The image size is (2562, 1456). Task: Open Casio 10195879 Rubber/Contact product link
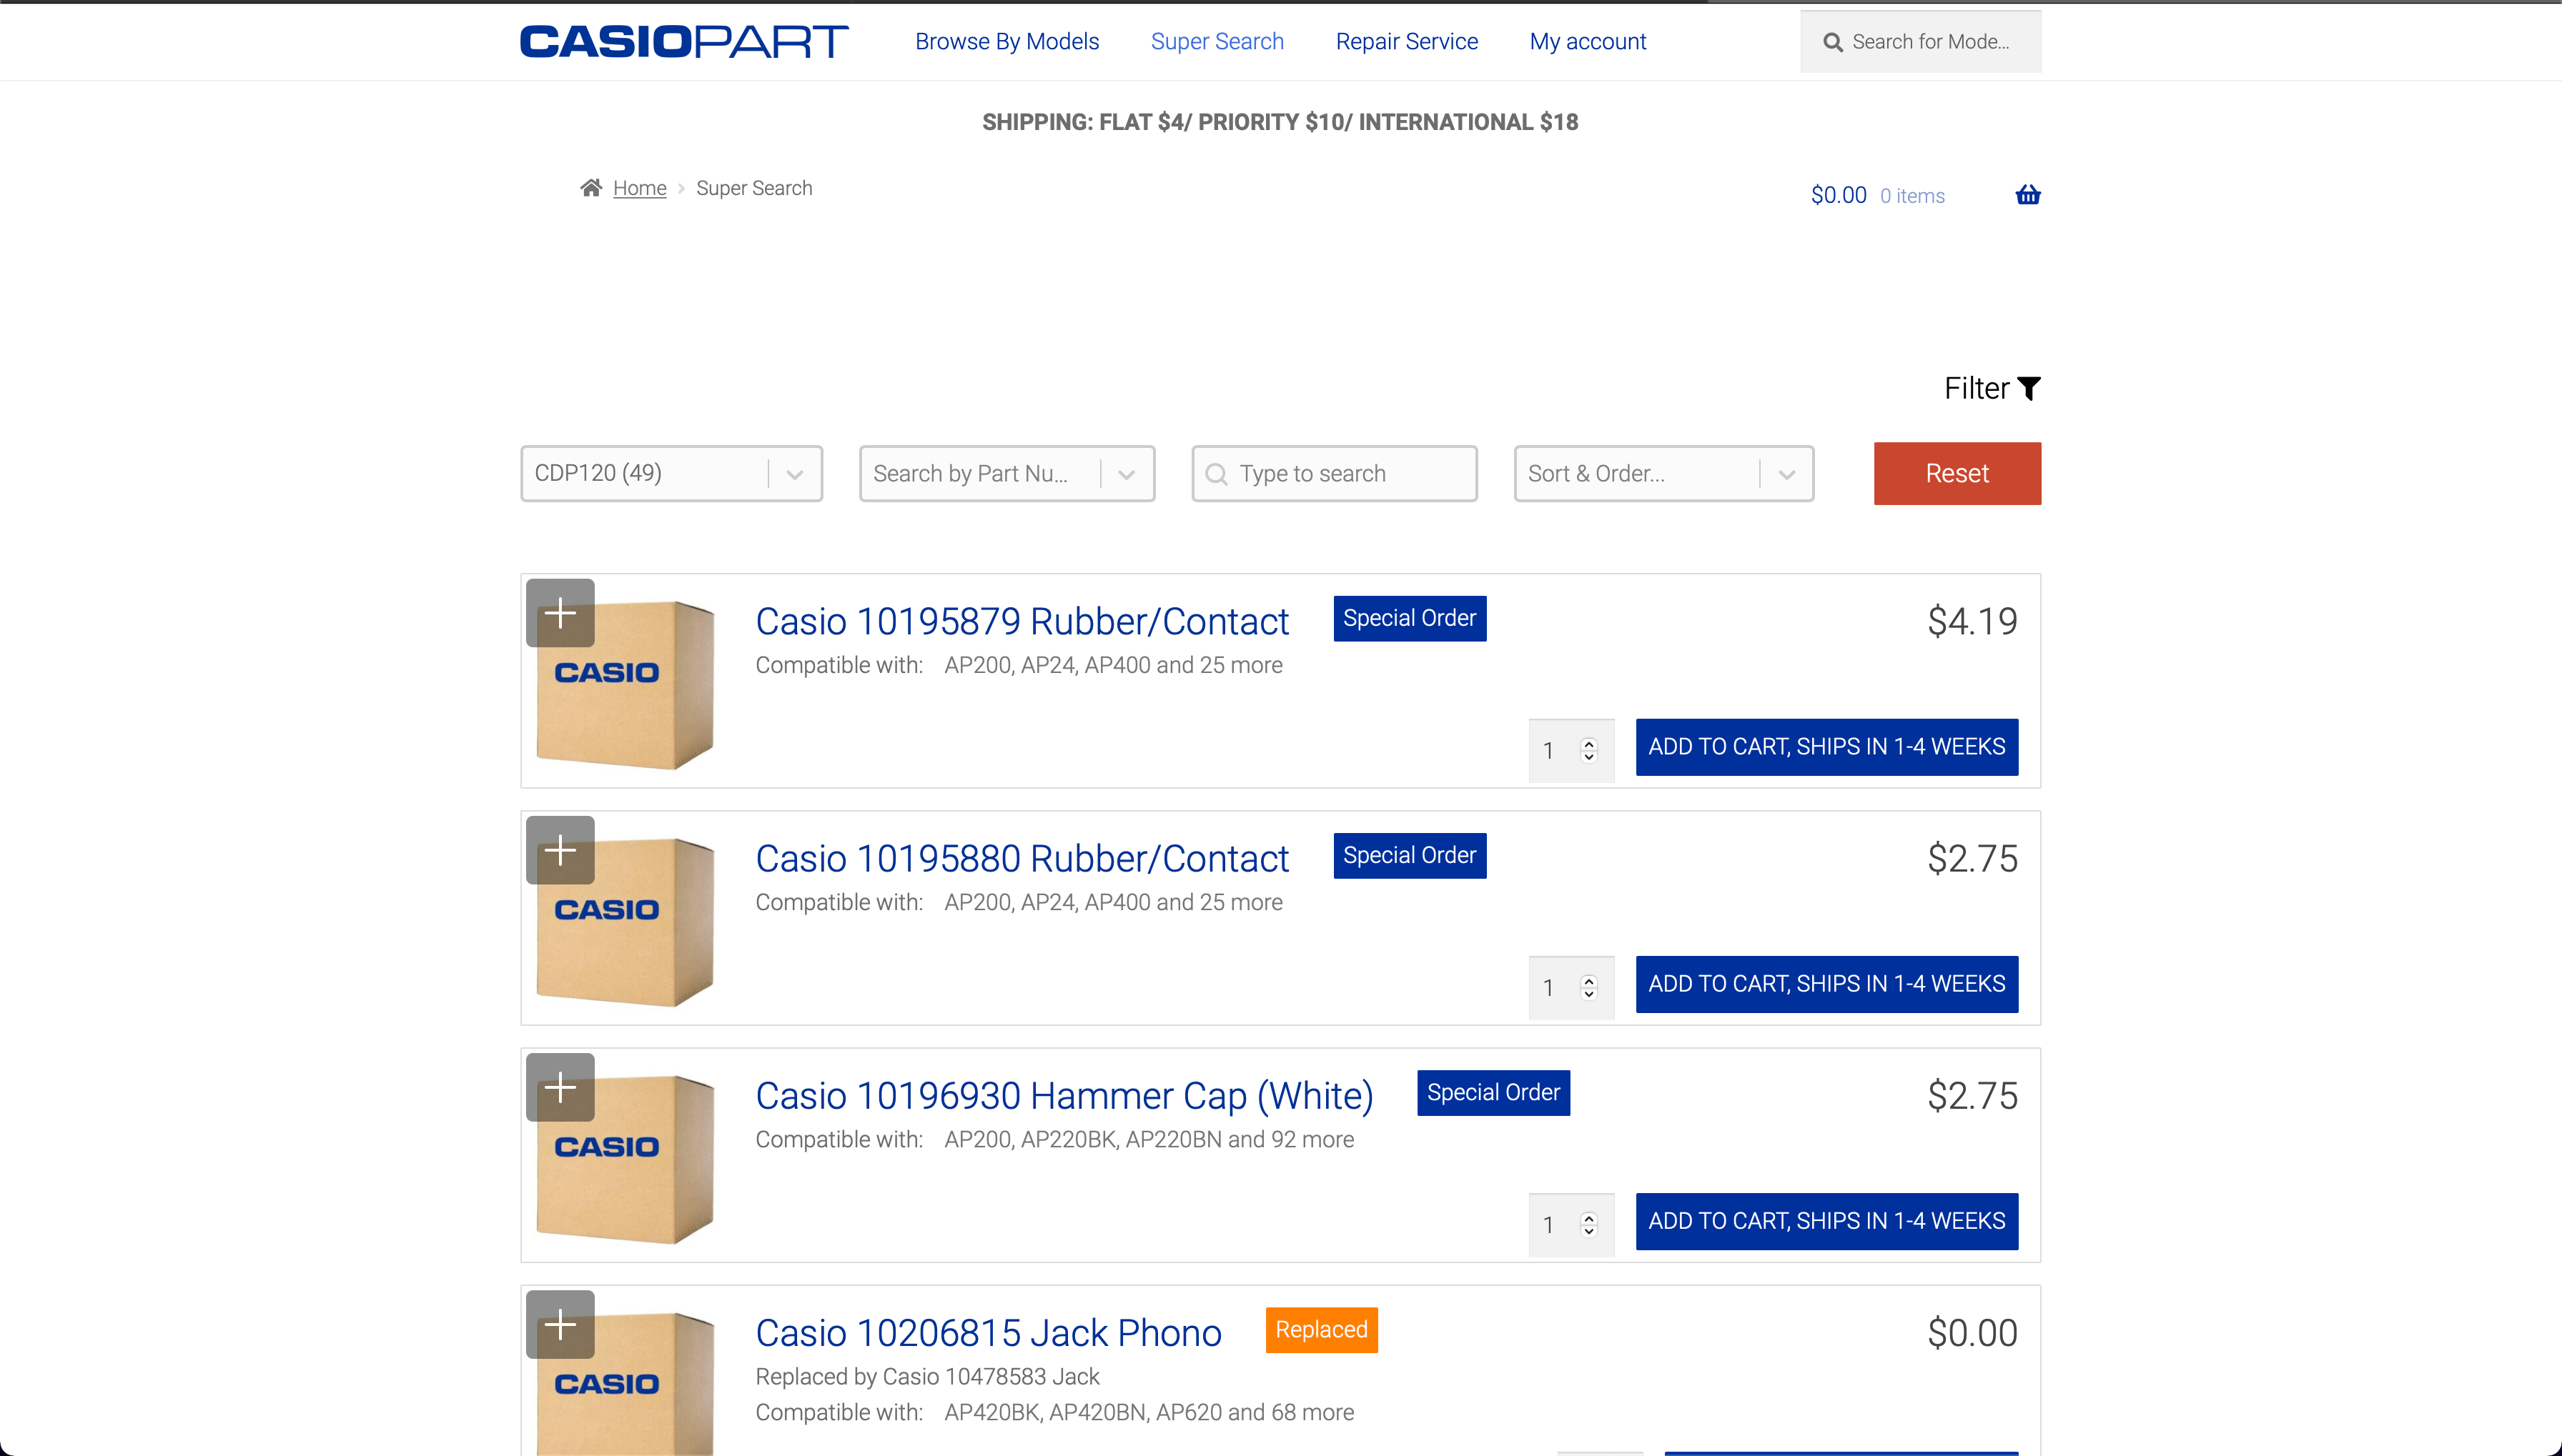[x=1022, y=621]
